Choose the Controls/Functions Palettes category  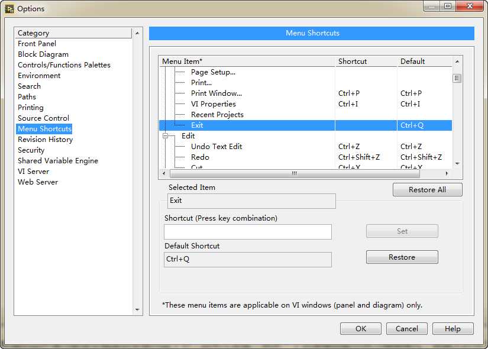click(x=64, y=65)
